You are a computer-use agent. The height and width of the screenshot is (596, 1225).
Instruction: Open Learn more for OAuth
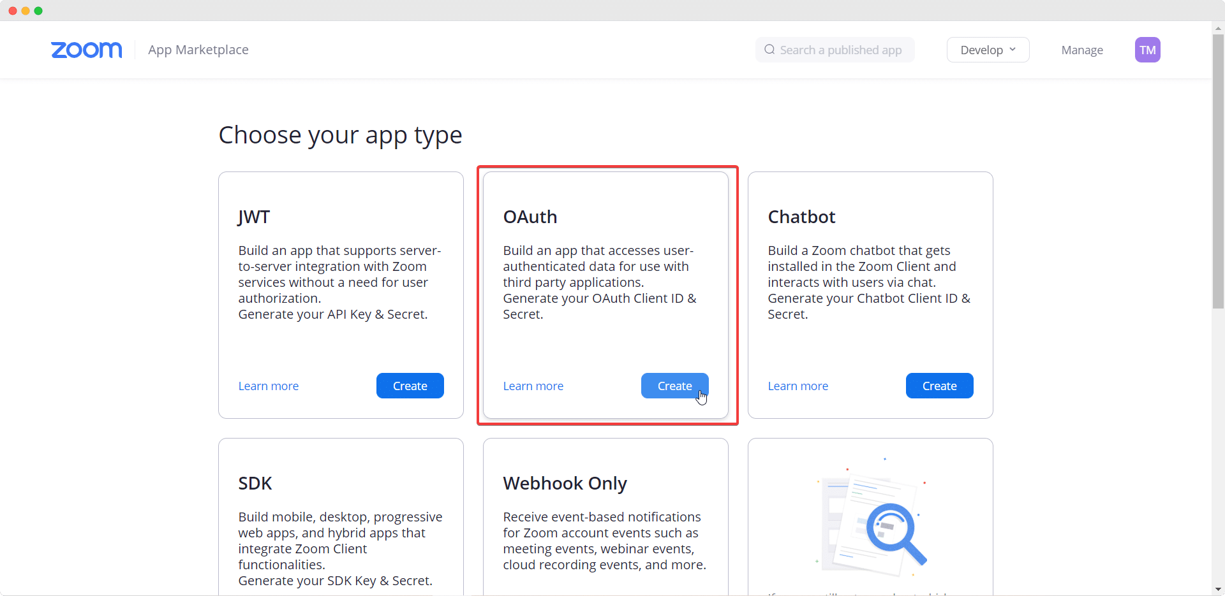click(533, 386)
